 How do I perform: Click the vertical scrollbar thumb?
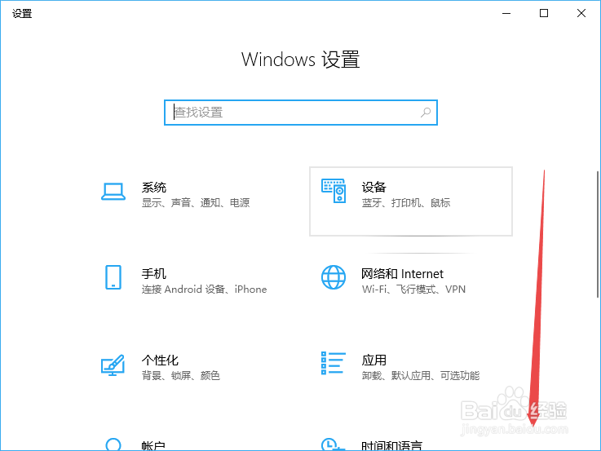[598, 235]
